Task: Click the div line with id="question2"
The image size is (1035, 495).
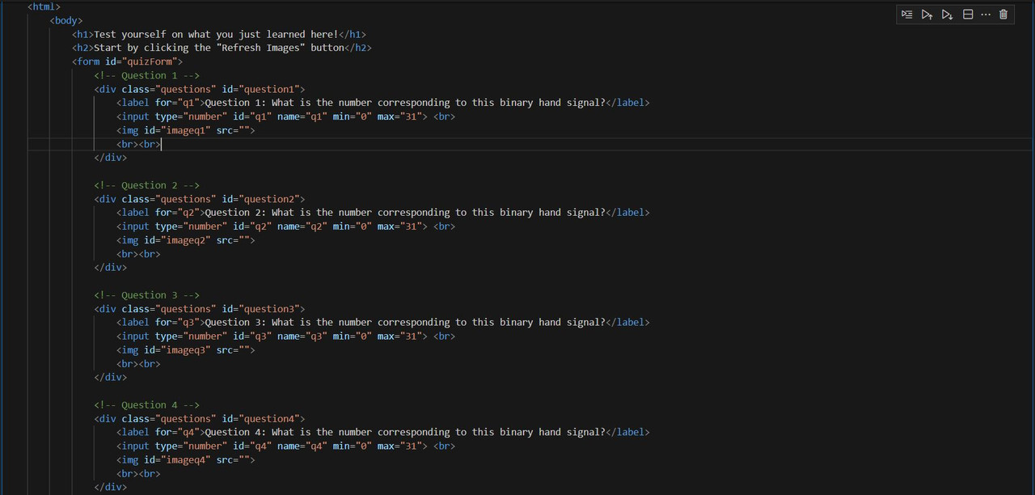Action: click(199, 199)
